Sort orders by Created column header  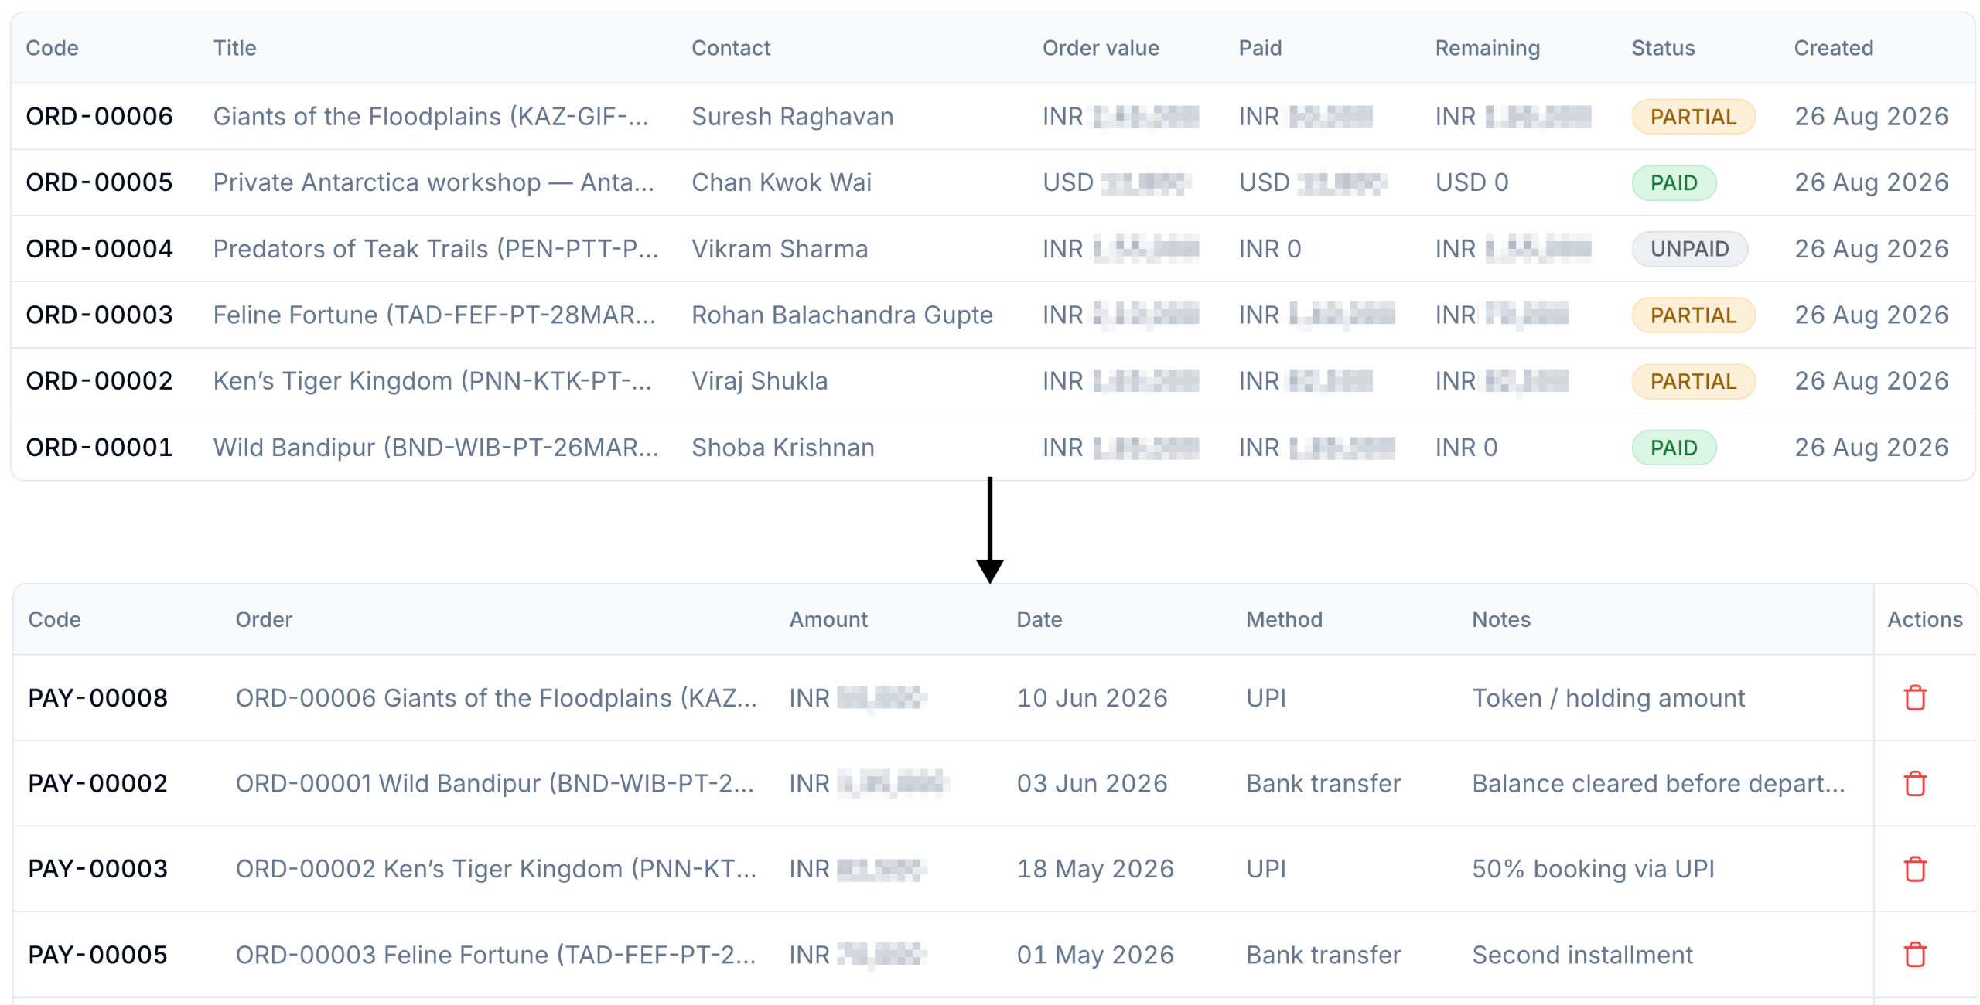(1833, 48)
